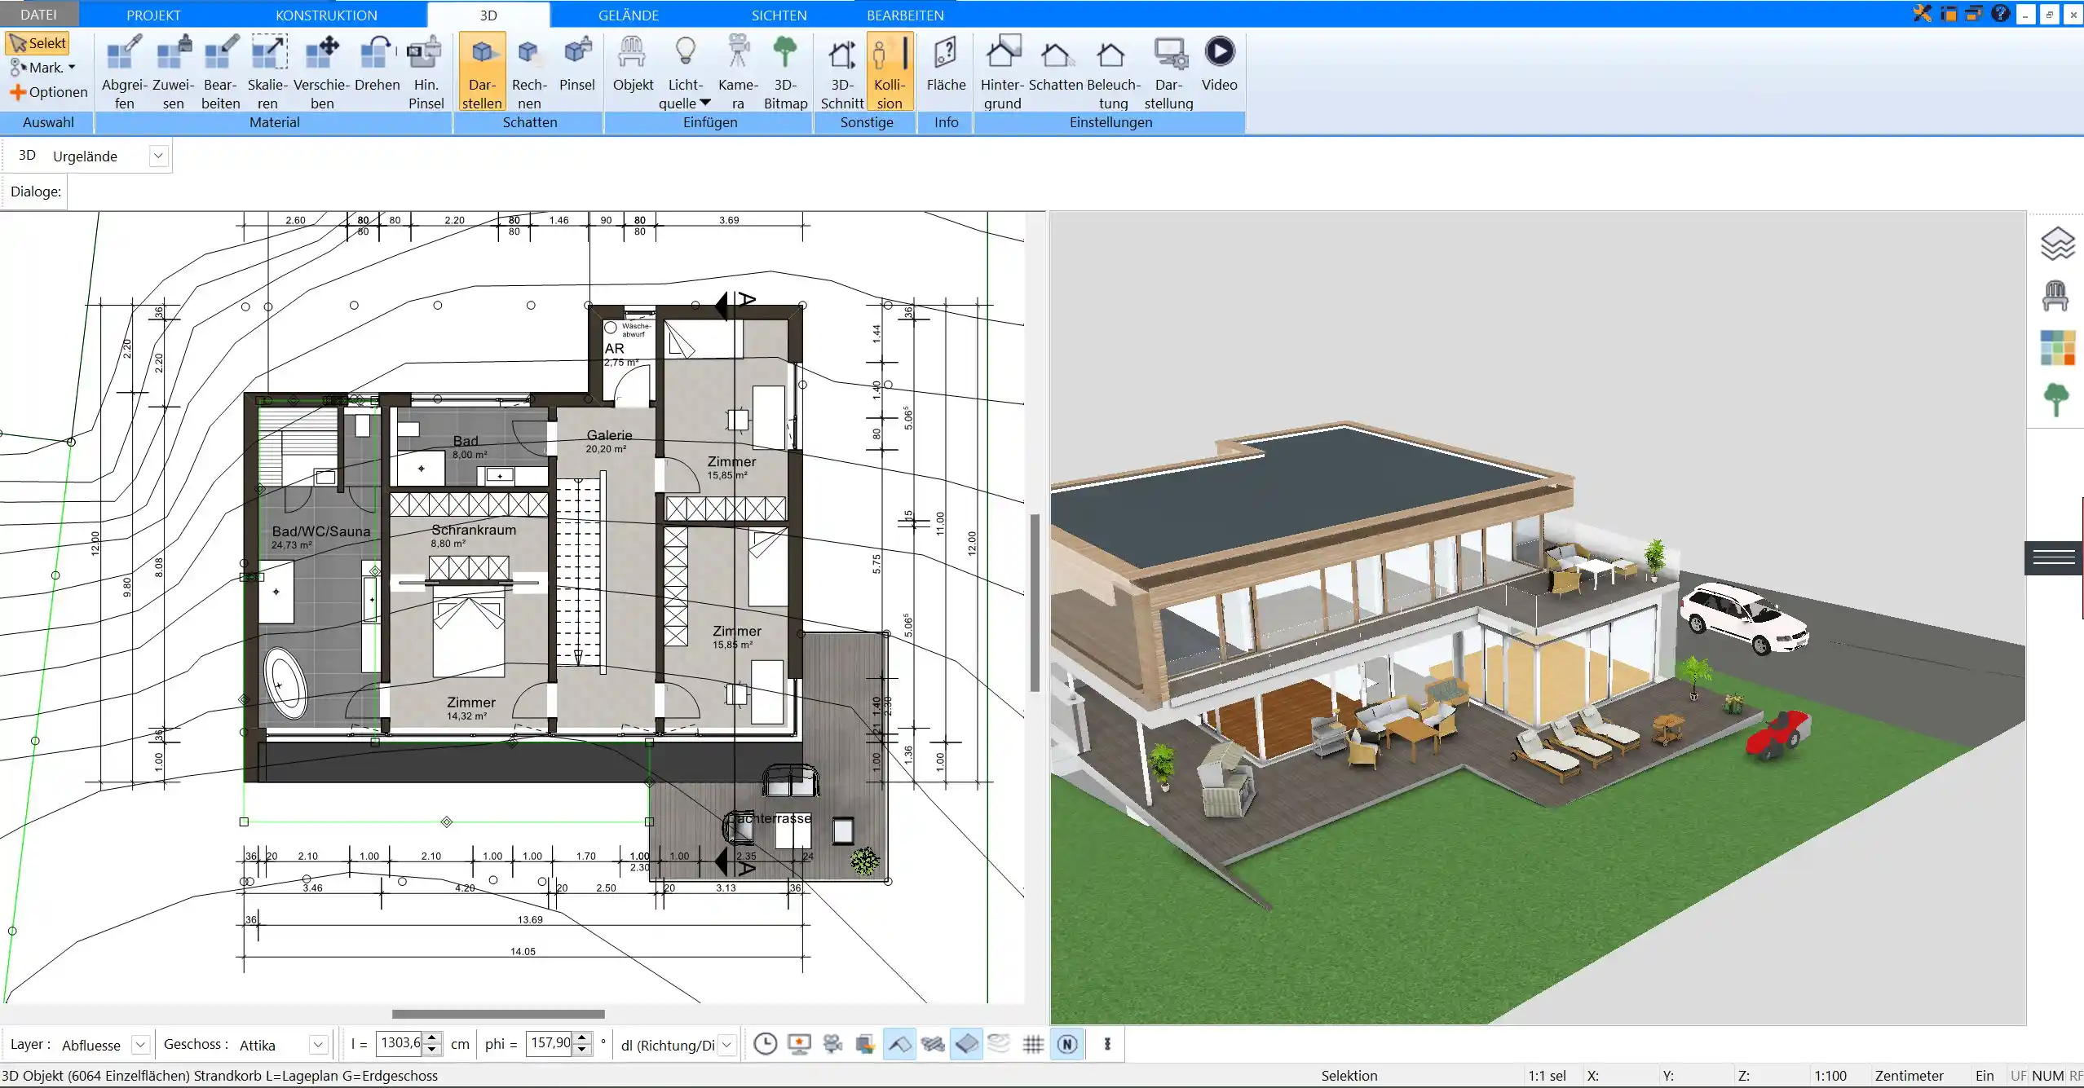This screenshot has width=2084, height=1088.
Task: Click the Zuweisen material tool
Action: click(174, 72)
